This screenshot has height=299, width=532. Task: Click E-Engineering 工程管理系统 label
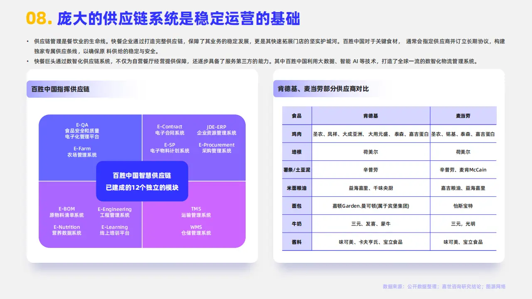[115, 212]
